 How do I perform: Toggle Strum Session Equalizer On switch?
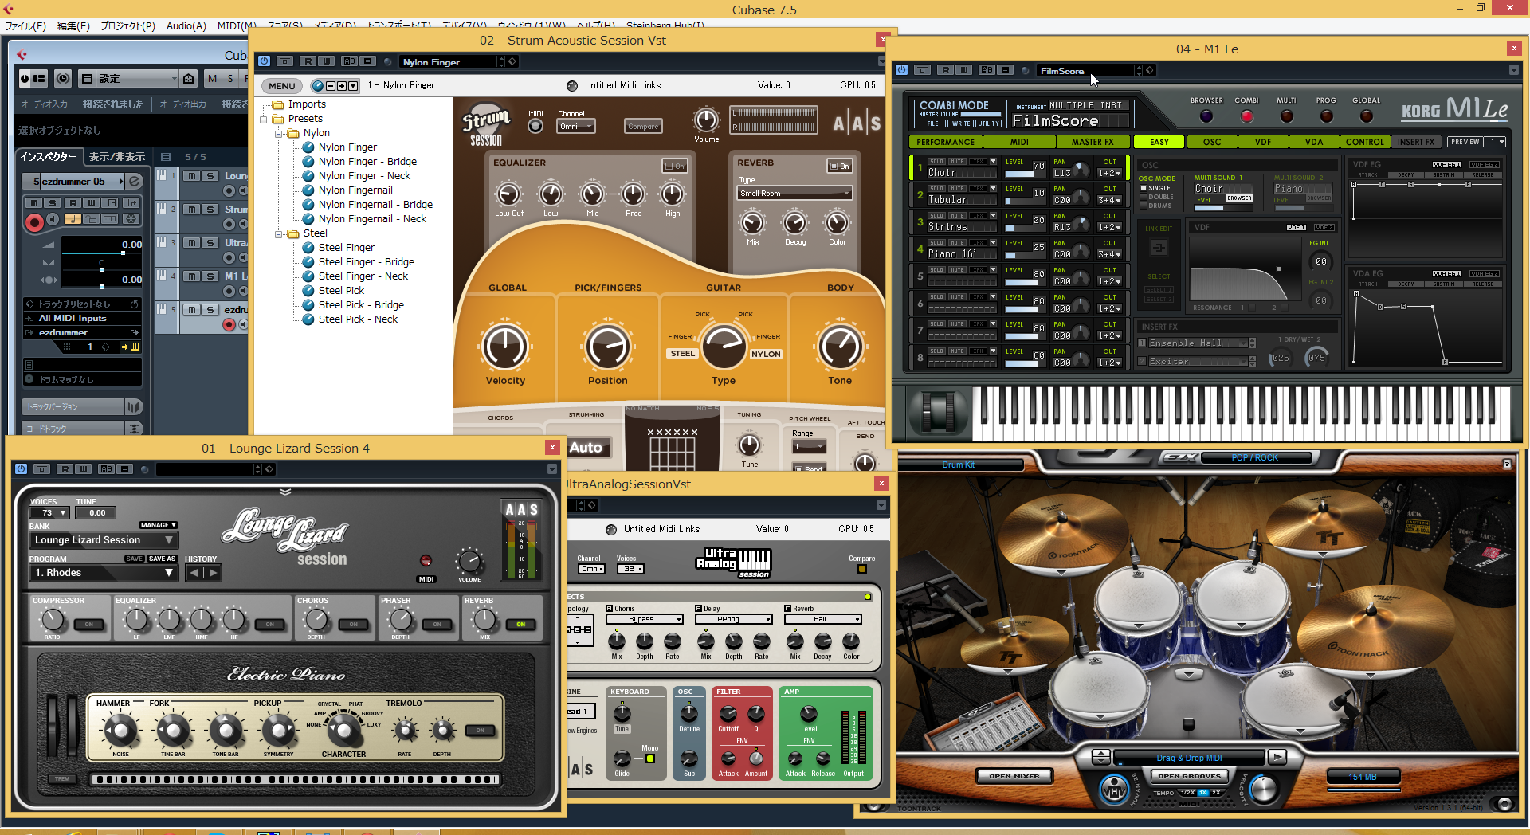[675, 166]
